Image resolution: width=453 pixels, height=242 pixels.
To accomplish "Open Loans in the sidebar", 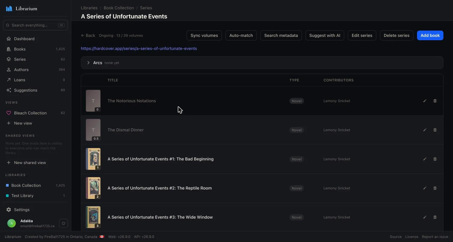I will (x=35, y=80).
